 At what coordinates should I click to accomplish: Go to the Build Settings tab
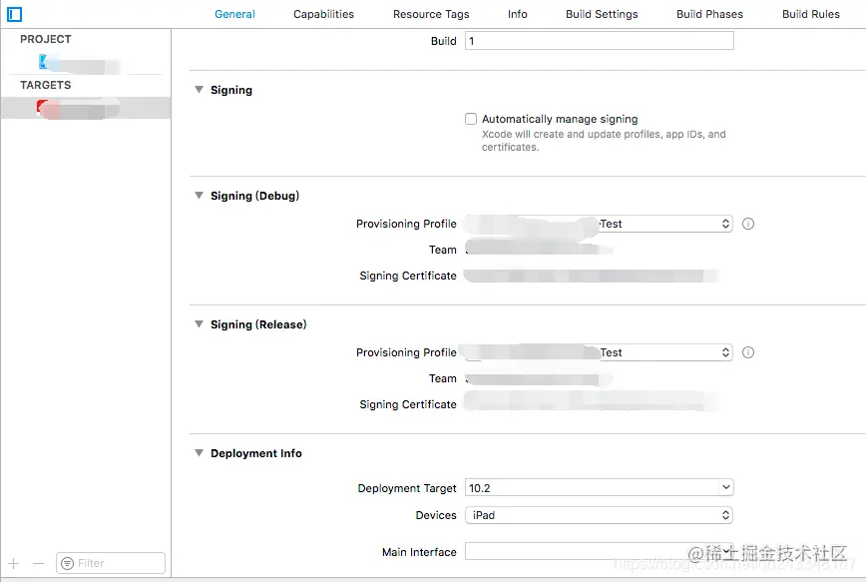[x=602, y=14]
